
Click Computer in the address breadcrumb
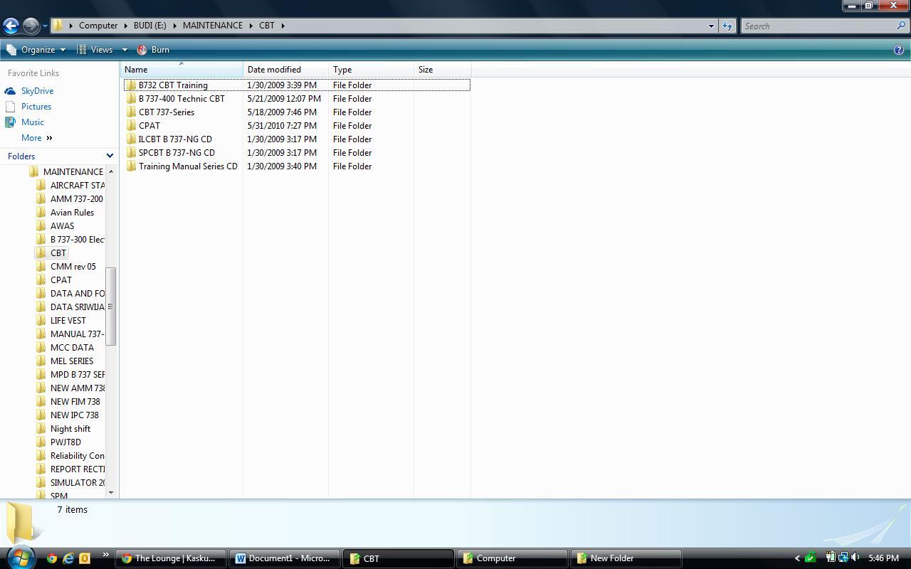pos(98,26)
